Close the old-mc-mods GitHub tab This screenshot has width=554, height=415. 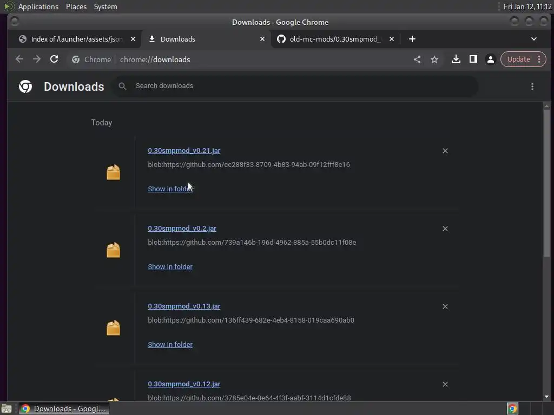pos(392,39)
